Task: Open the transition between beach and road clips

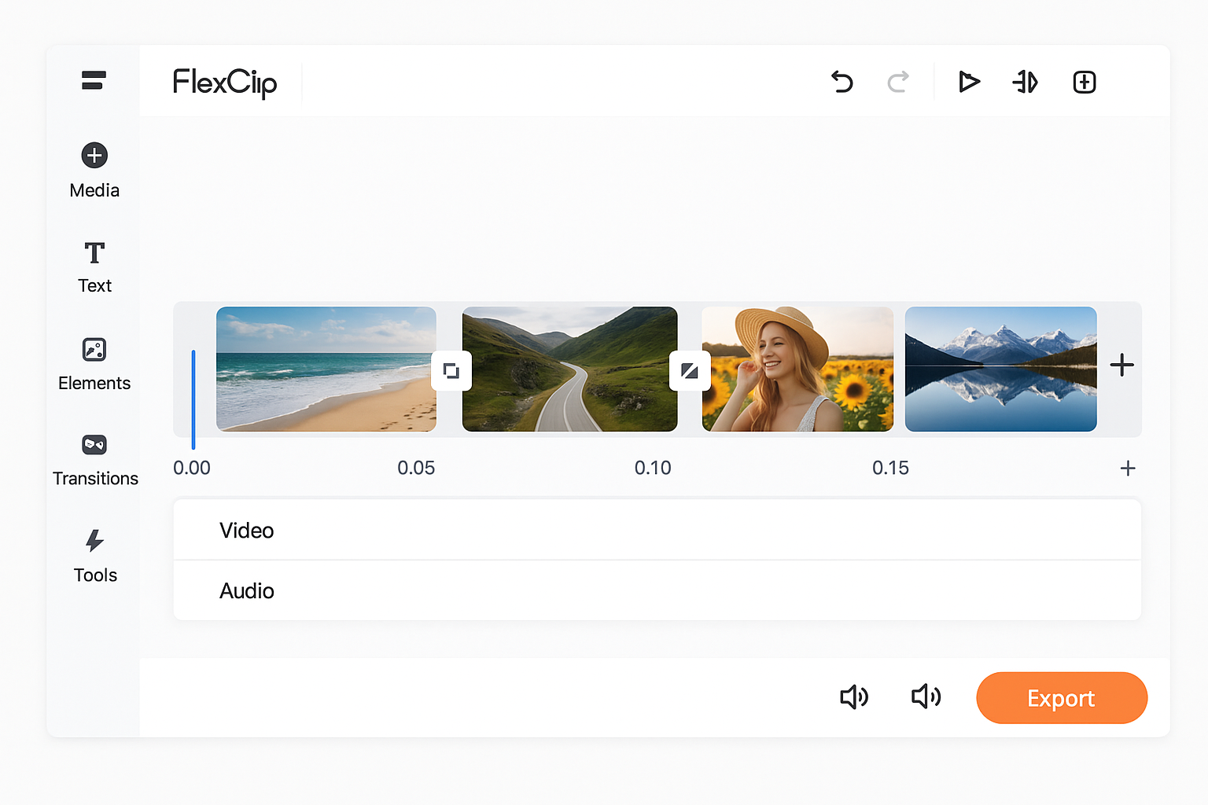Action: tap(451, 370)
